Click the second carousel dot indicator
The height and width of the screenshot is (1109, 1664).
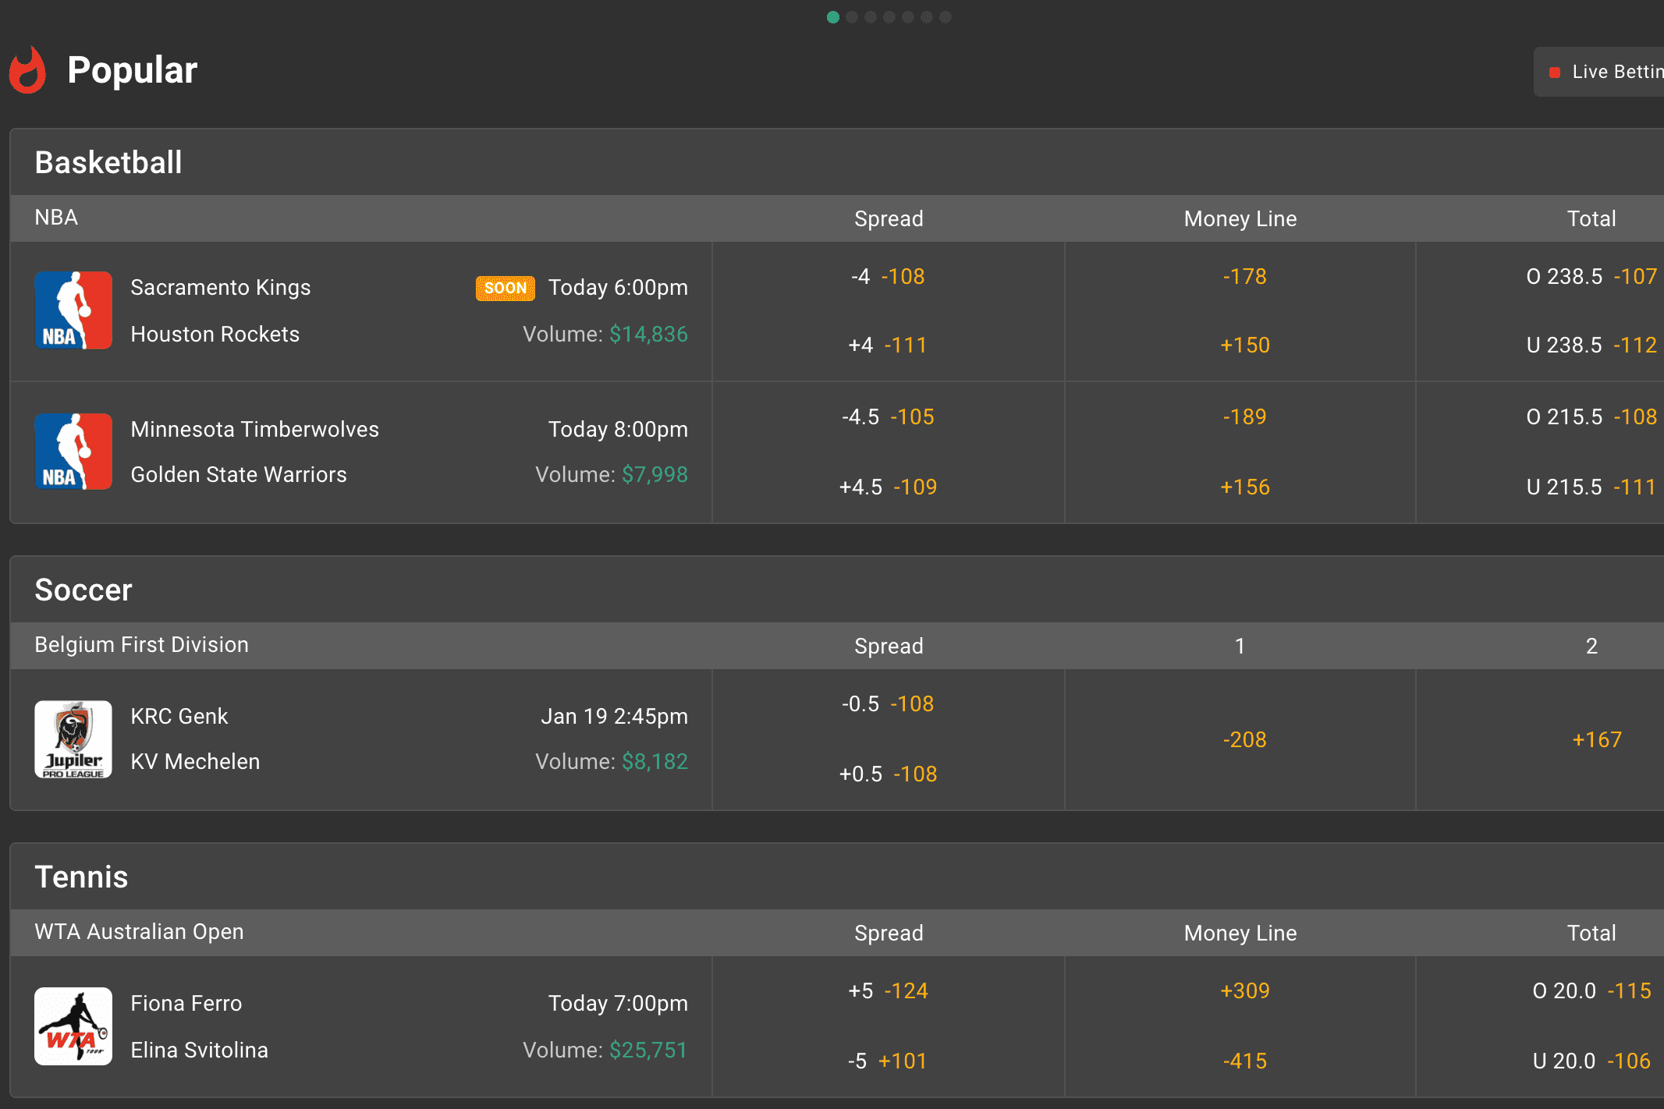pyautogui.click(x=852, y=16)
